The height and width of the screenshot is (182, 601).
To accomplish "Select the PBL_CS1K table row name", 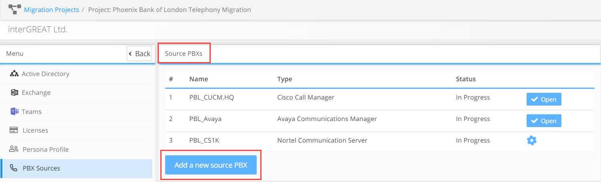I will [x=204, y=140].
